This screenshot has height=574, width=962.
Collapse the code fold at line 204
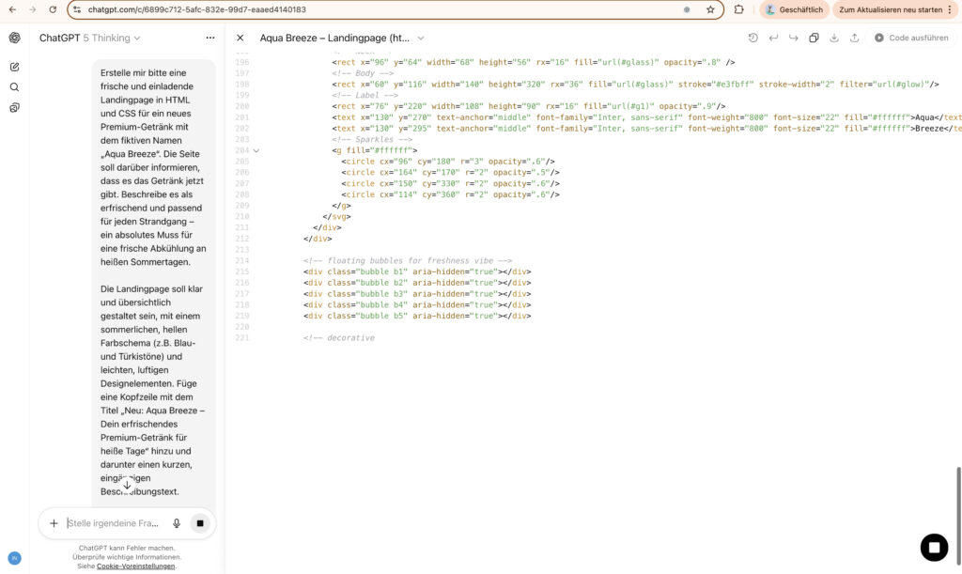click(x=256, y=150)
